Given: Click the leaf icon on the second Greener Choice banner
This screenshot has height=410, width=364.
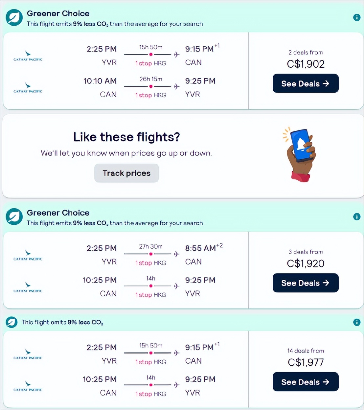Looking at the screenshot, I should coord(14,217).
